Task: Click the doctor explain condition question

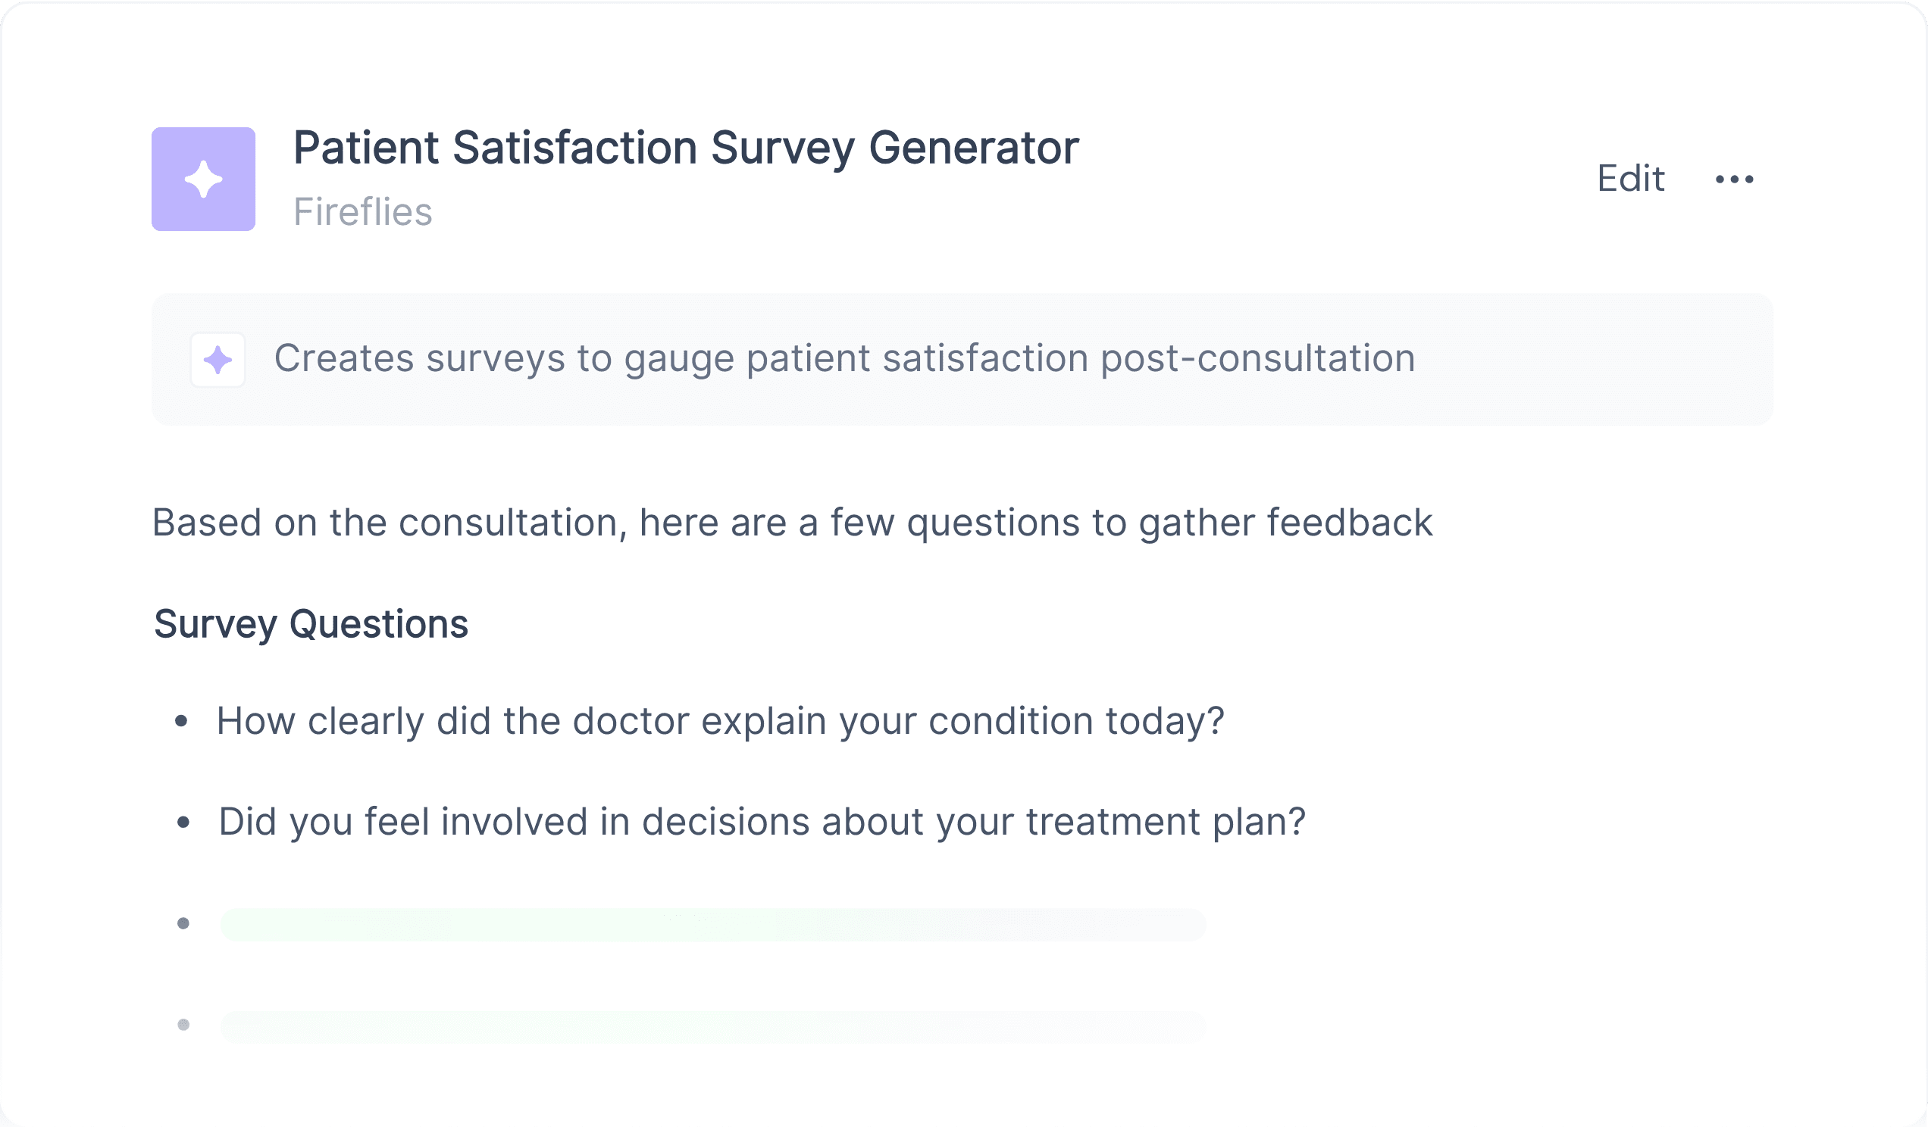Action: click(x=721, y=721)
